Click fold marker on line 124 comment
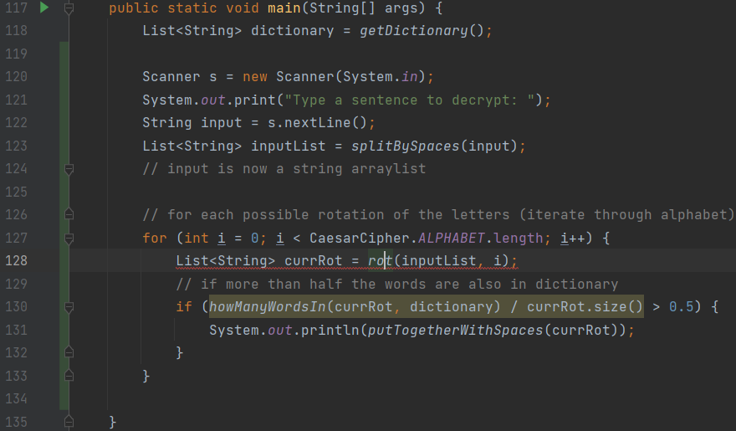This screenshot has width=736, height=431. coord(69,169)
